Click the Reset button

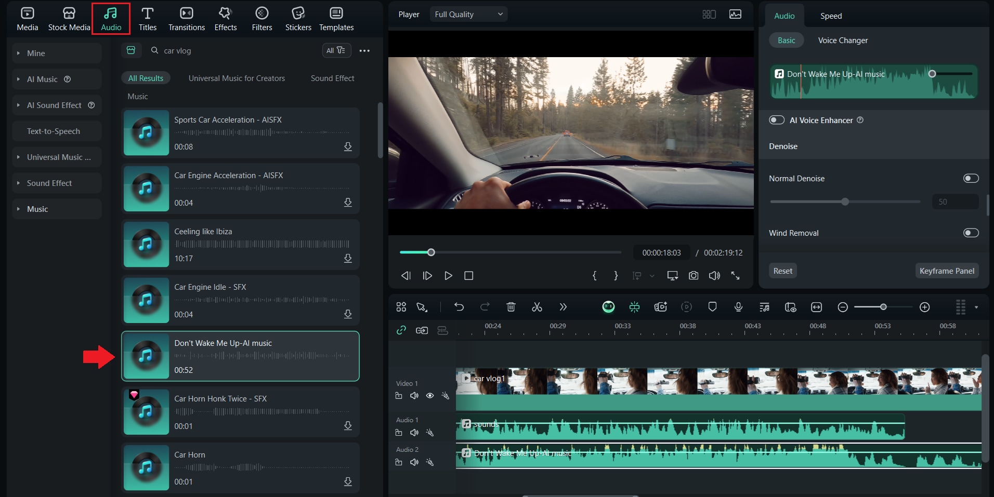[782, 271]
